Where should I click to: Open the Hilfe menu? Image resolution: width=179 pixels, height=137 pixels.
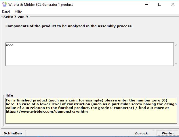[18, 12]
